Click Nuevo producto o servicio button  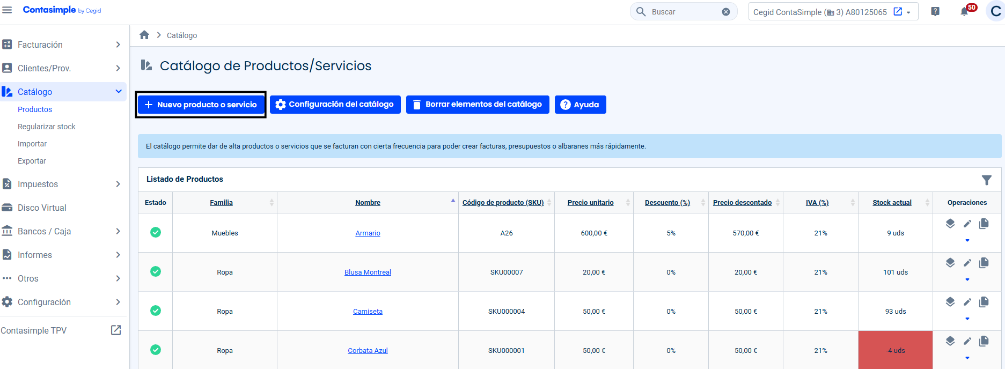[201, 105]
